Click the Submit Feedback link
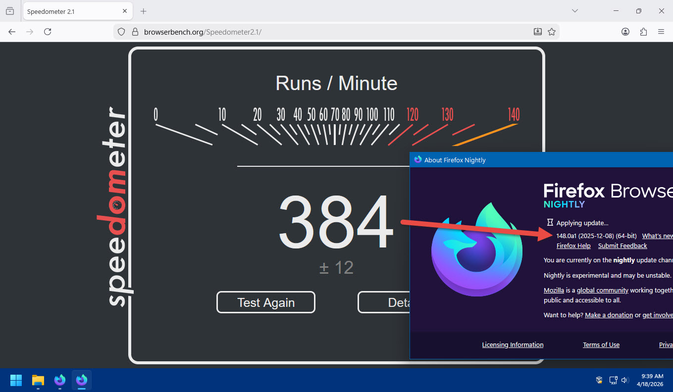Image resolution: width=673 pixels, height=392 pixels. point(622,246)
